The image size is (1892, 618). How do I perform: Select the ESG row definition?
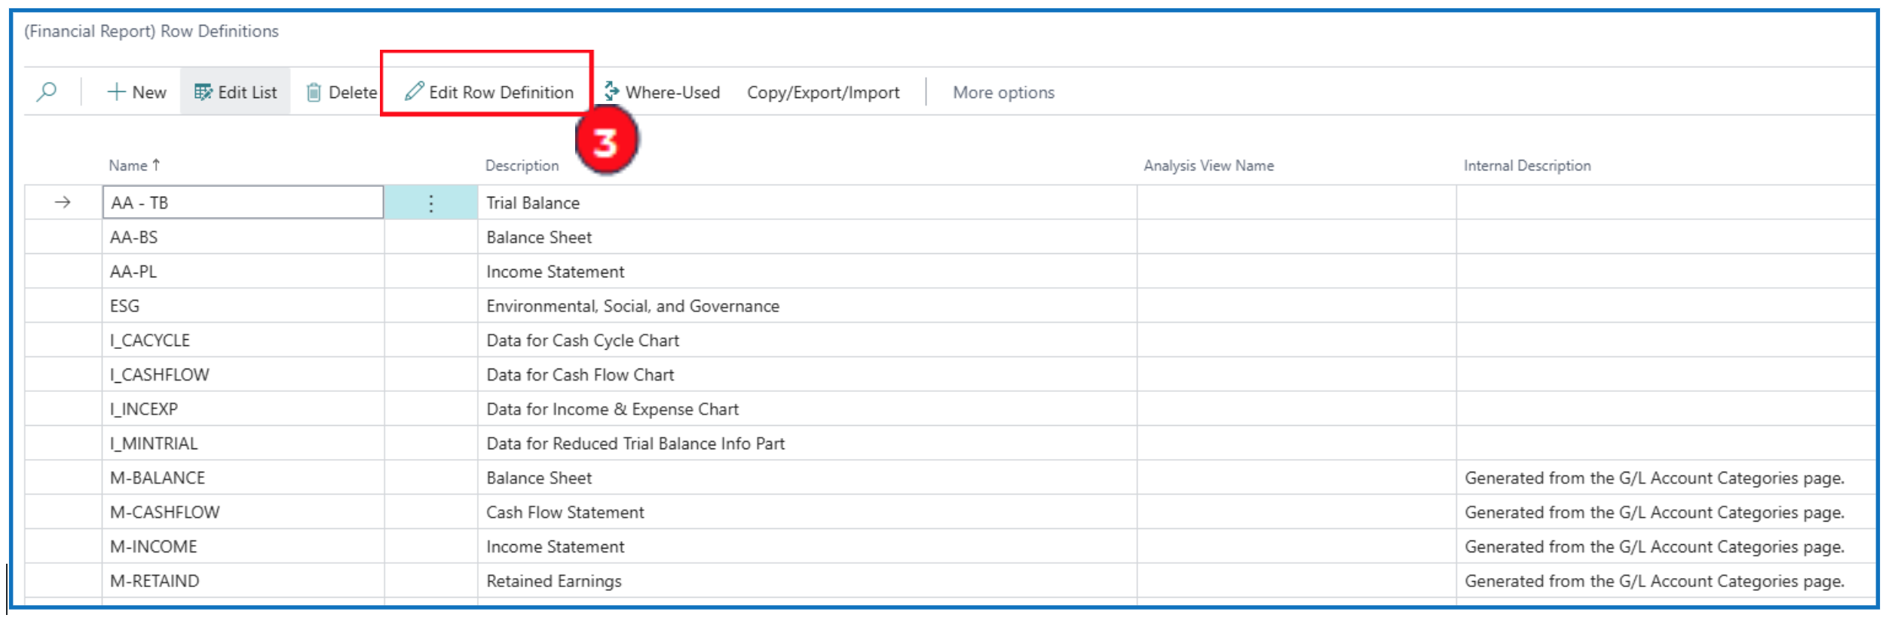[125, 306]
